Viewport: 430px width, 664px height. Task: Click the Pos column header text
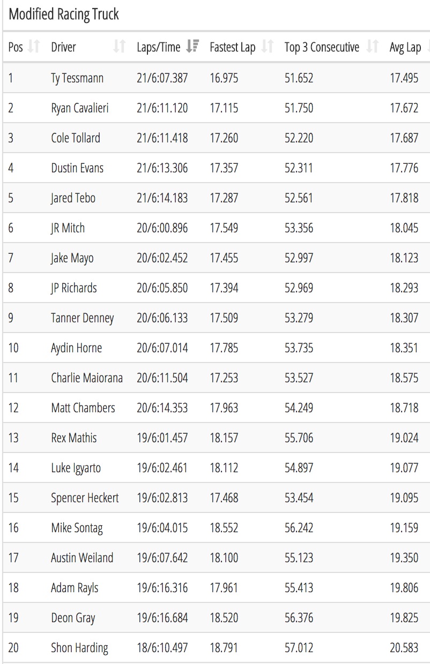16,47
